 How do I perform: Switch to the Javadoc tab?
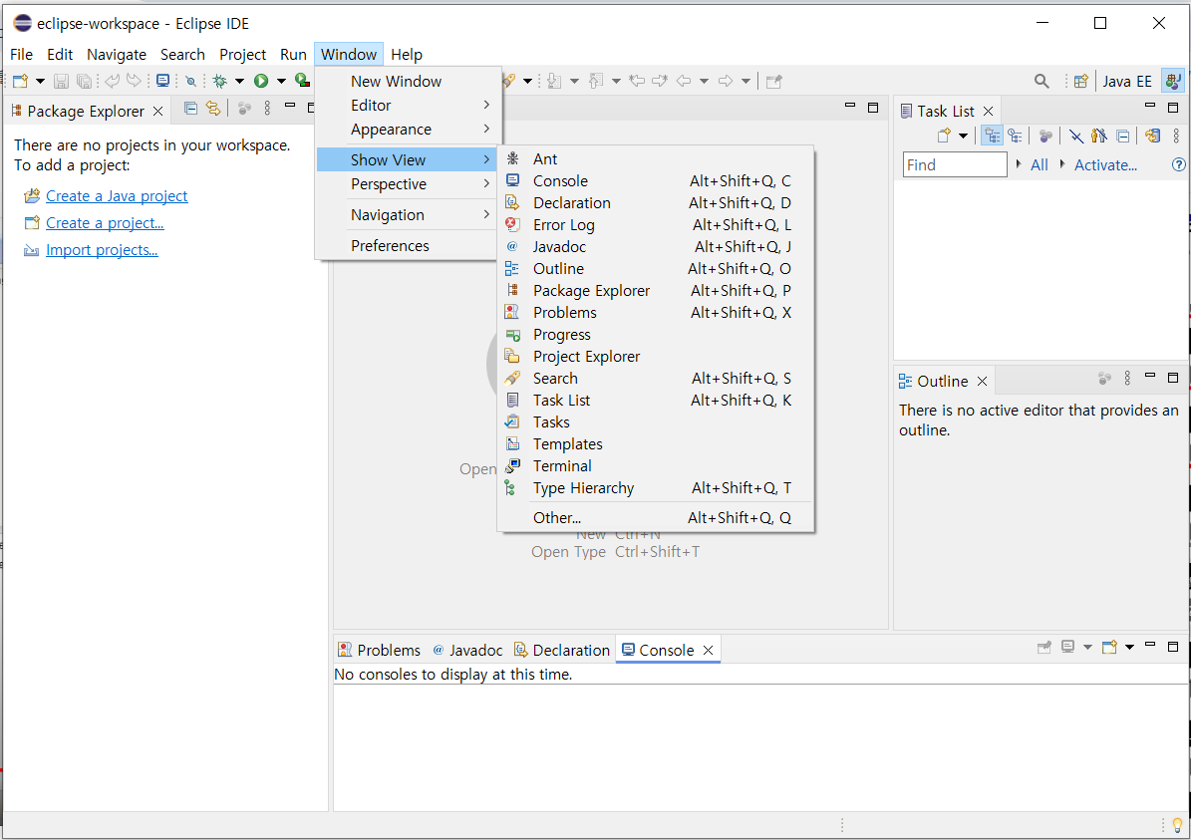467,650
